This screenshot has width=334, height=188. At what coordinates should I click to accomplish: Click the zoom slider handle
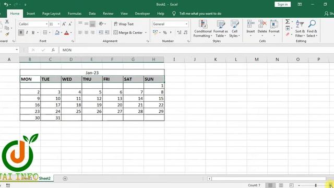tap(316, 185)
